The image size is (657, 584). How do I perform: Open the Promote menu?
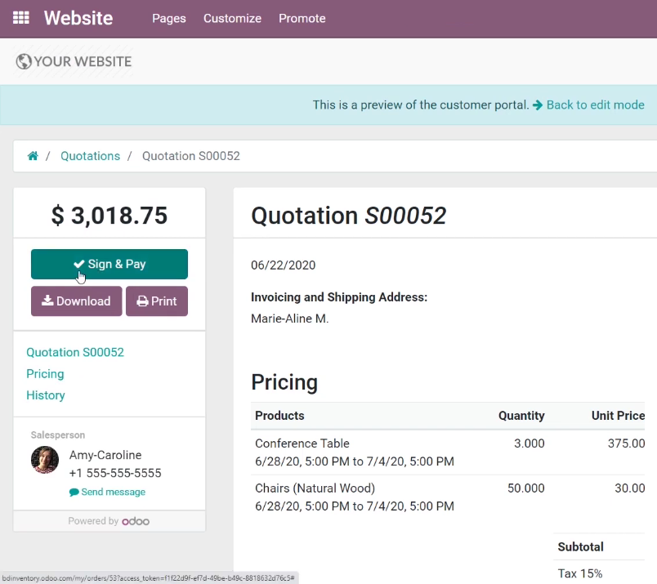click(302, 19)
